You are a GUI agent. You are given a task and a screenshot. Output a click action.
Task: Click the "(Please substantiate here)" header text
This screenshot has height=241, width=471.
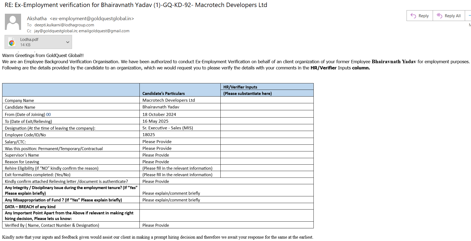tap(247, 93)
